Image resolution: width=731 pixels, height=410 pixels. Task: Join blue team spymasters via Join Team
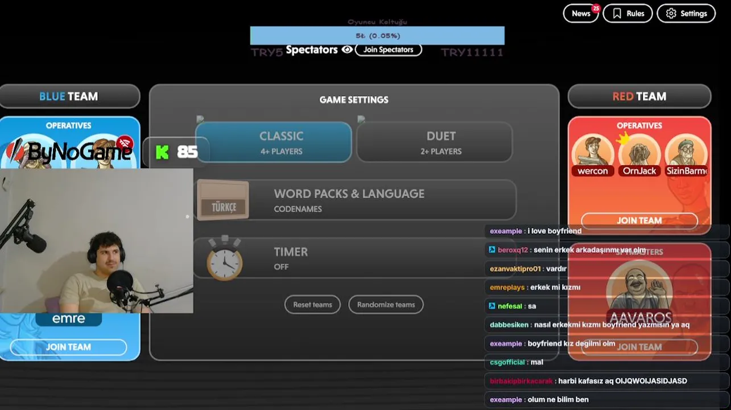click(68, 347)
